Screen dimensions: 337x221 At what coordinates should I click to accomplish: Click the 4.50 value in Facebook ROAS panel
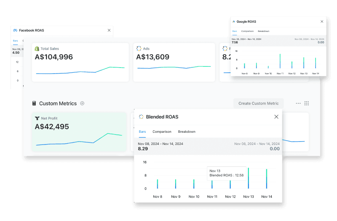click(16, 53)
